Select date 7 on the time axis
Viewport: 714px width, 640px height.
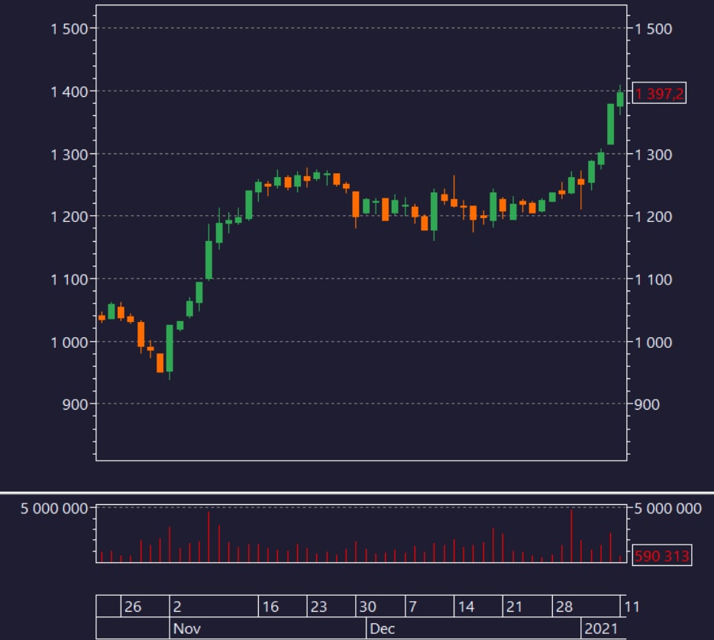click(x=412, y=606)
